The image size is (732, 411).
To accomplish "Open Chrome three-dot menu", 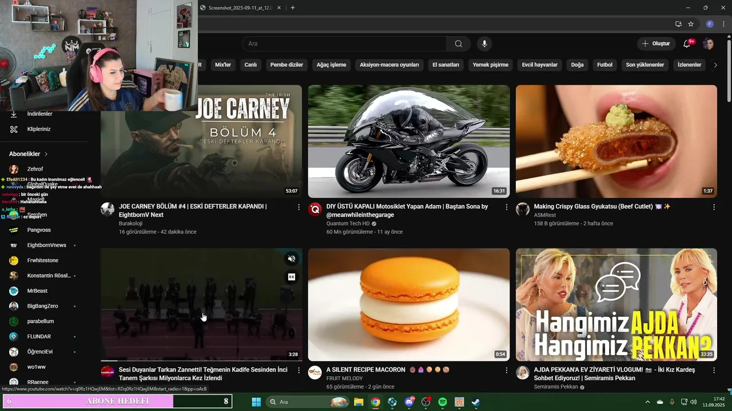I will pyautogui.click(x=723, y=24).
